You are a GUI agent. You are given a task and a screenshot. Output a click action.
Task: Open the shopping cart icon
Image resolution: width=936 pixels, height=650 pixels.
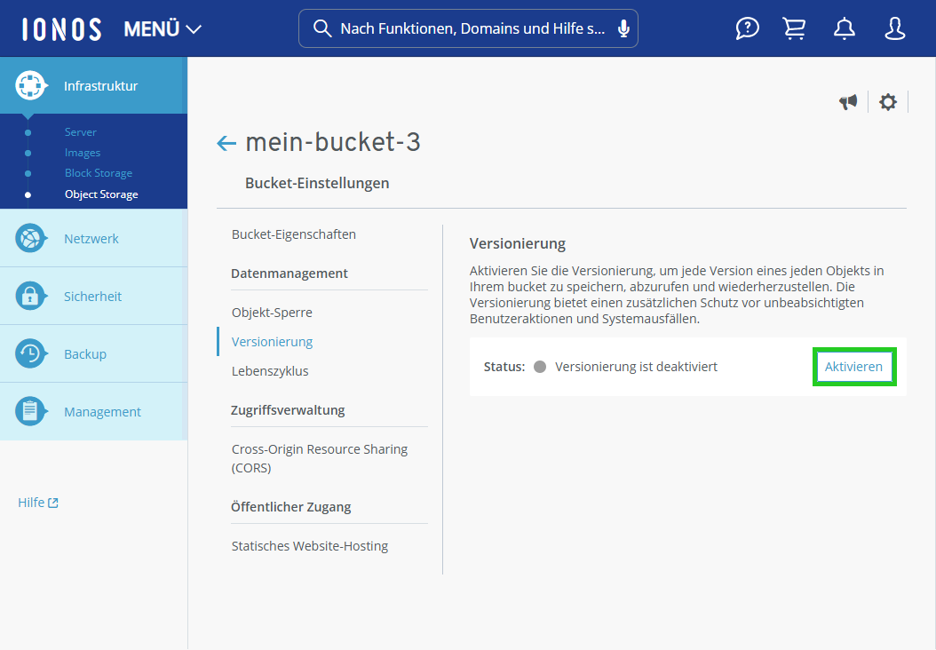coord(794,28)
